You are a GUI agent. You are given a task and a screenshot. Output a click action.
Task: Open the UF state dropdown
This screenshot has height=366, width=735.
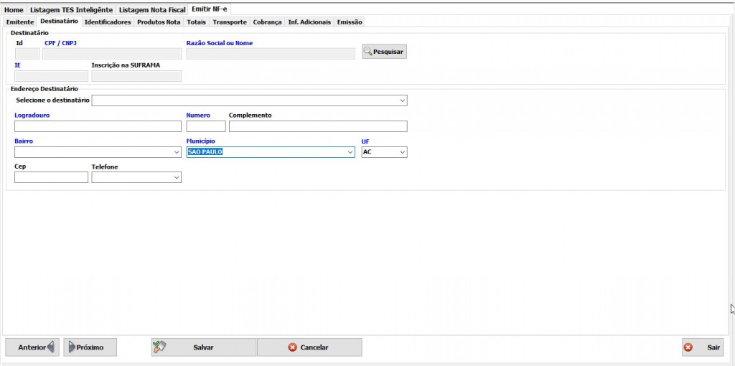tap(402, 152)
